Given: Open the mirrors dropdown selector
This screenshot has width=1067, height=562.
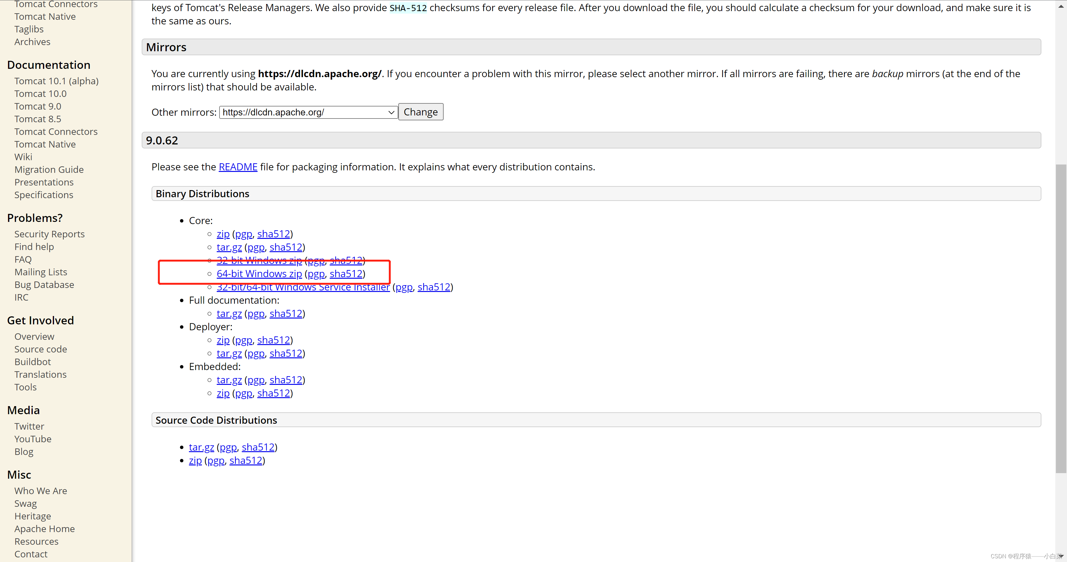Looking at the screenshot, I should (x=306, y=111).
